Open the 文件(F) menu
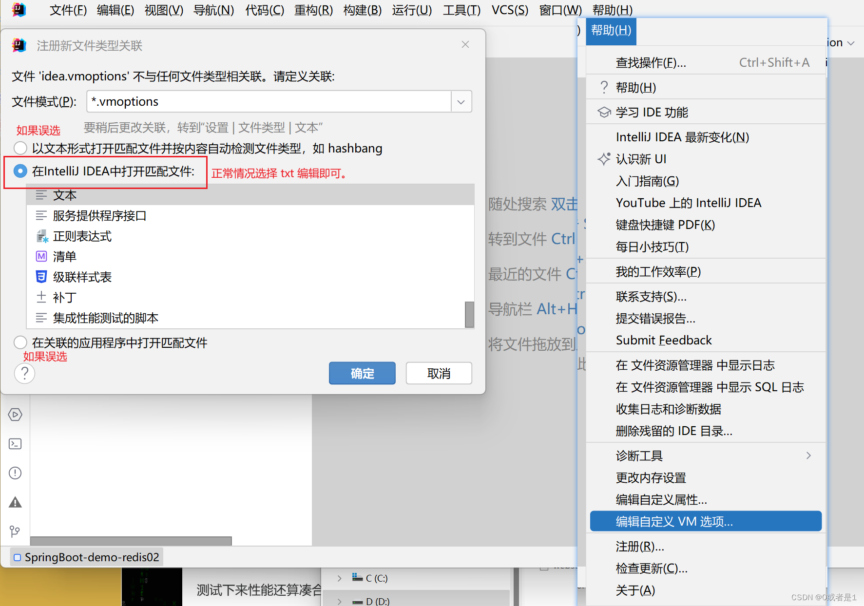This screenshot has width=864, height=606. (67, 10)
